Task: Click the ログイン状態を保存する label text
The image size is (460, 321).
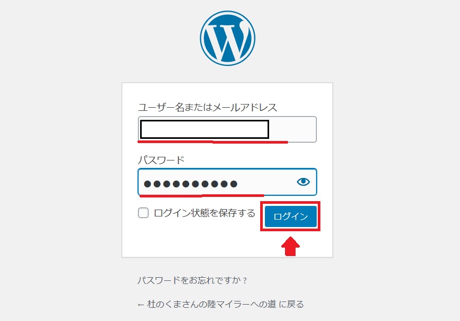Action: coord(205,213)
